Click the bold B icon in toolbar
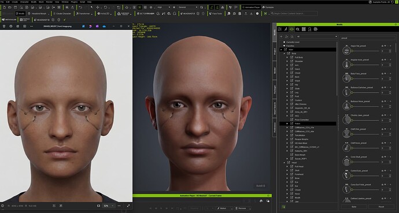The height and width of the screenshot is (213, 399). (x=240, y=14)
